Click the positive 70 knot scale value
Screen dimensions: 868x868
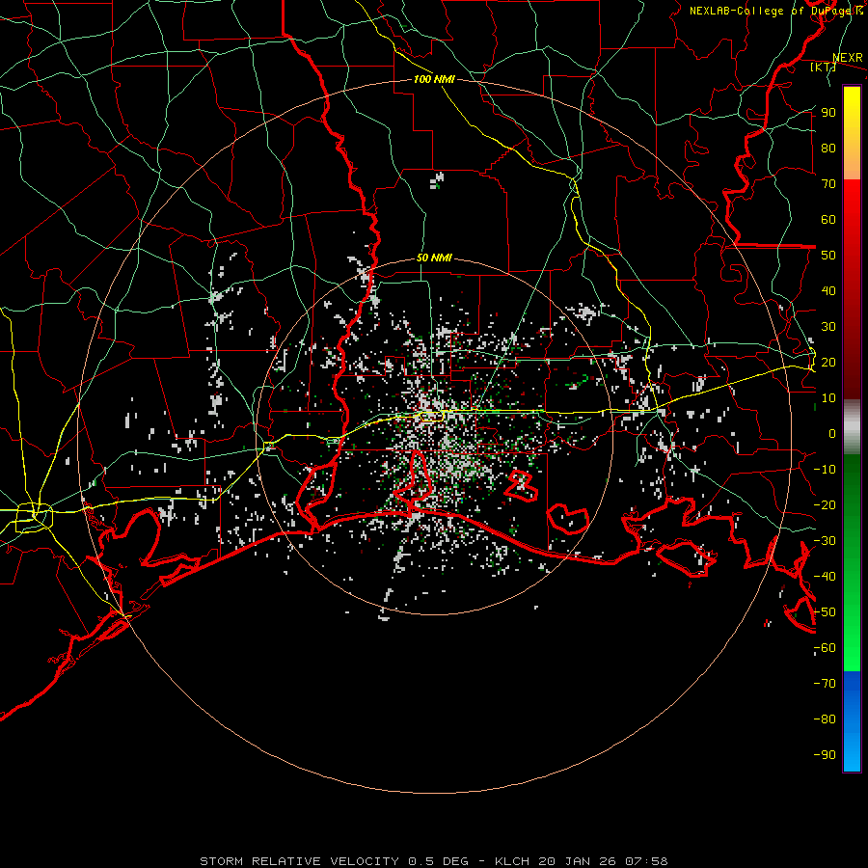point(828,184)
